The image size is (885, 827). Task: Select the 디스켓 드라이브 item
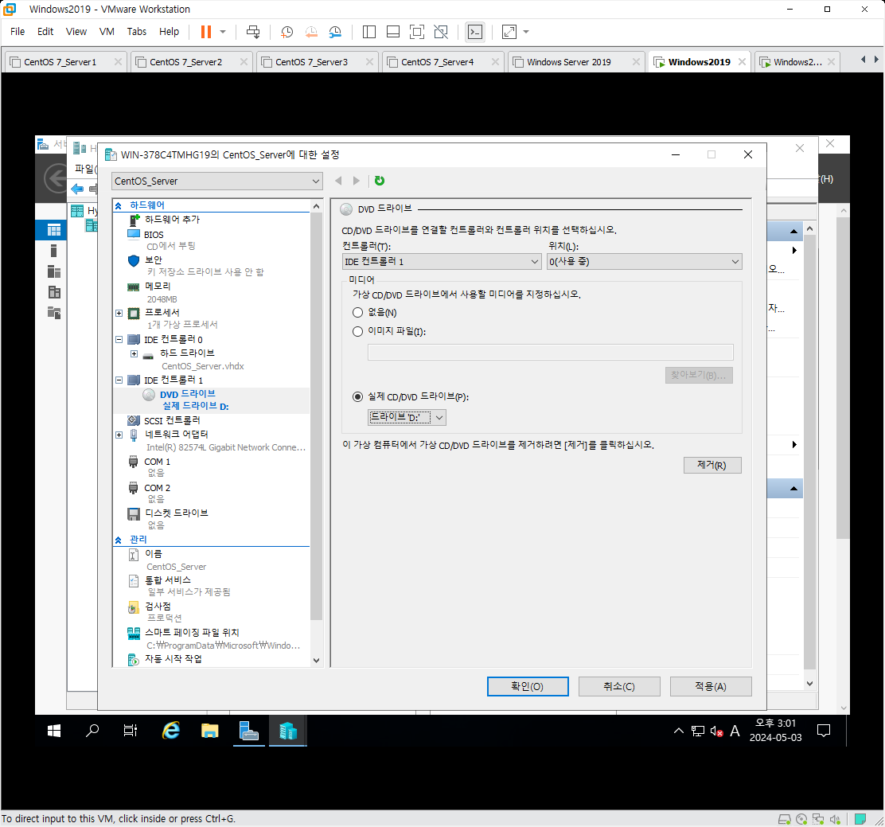point(176,513)
